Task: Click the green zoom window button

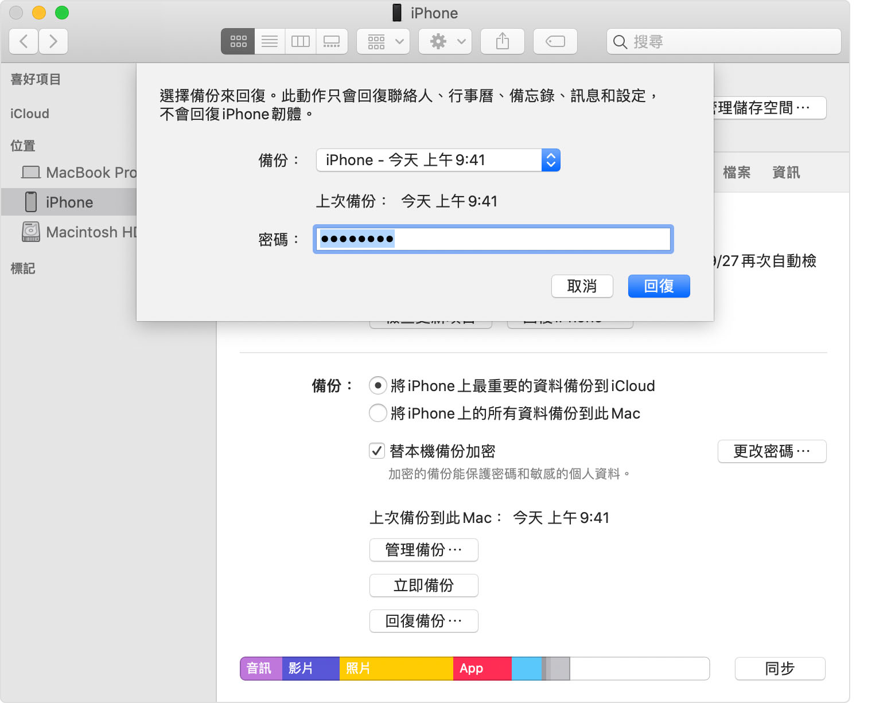Action: pyautogui.click(x=62, y=13)
